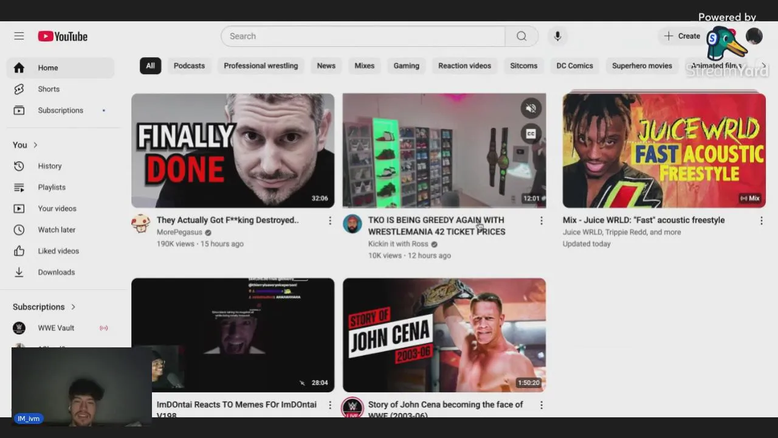This screenshot has height=438, width=778.
Task: Unmute the TKO preview video
Action: pos(531,108)
